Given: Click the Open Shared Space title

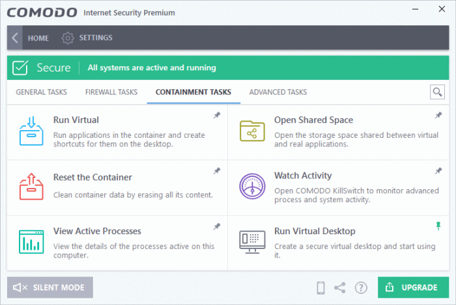Looking at the screenshot, I should (x=313, y=120).
